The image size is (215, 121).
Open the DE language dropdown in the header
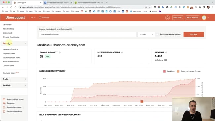click(33, 18)
